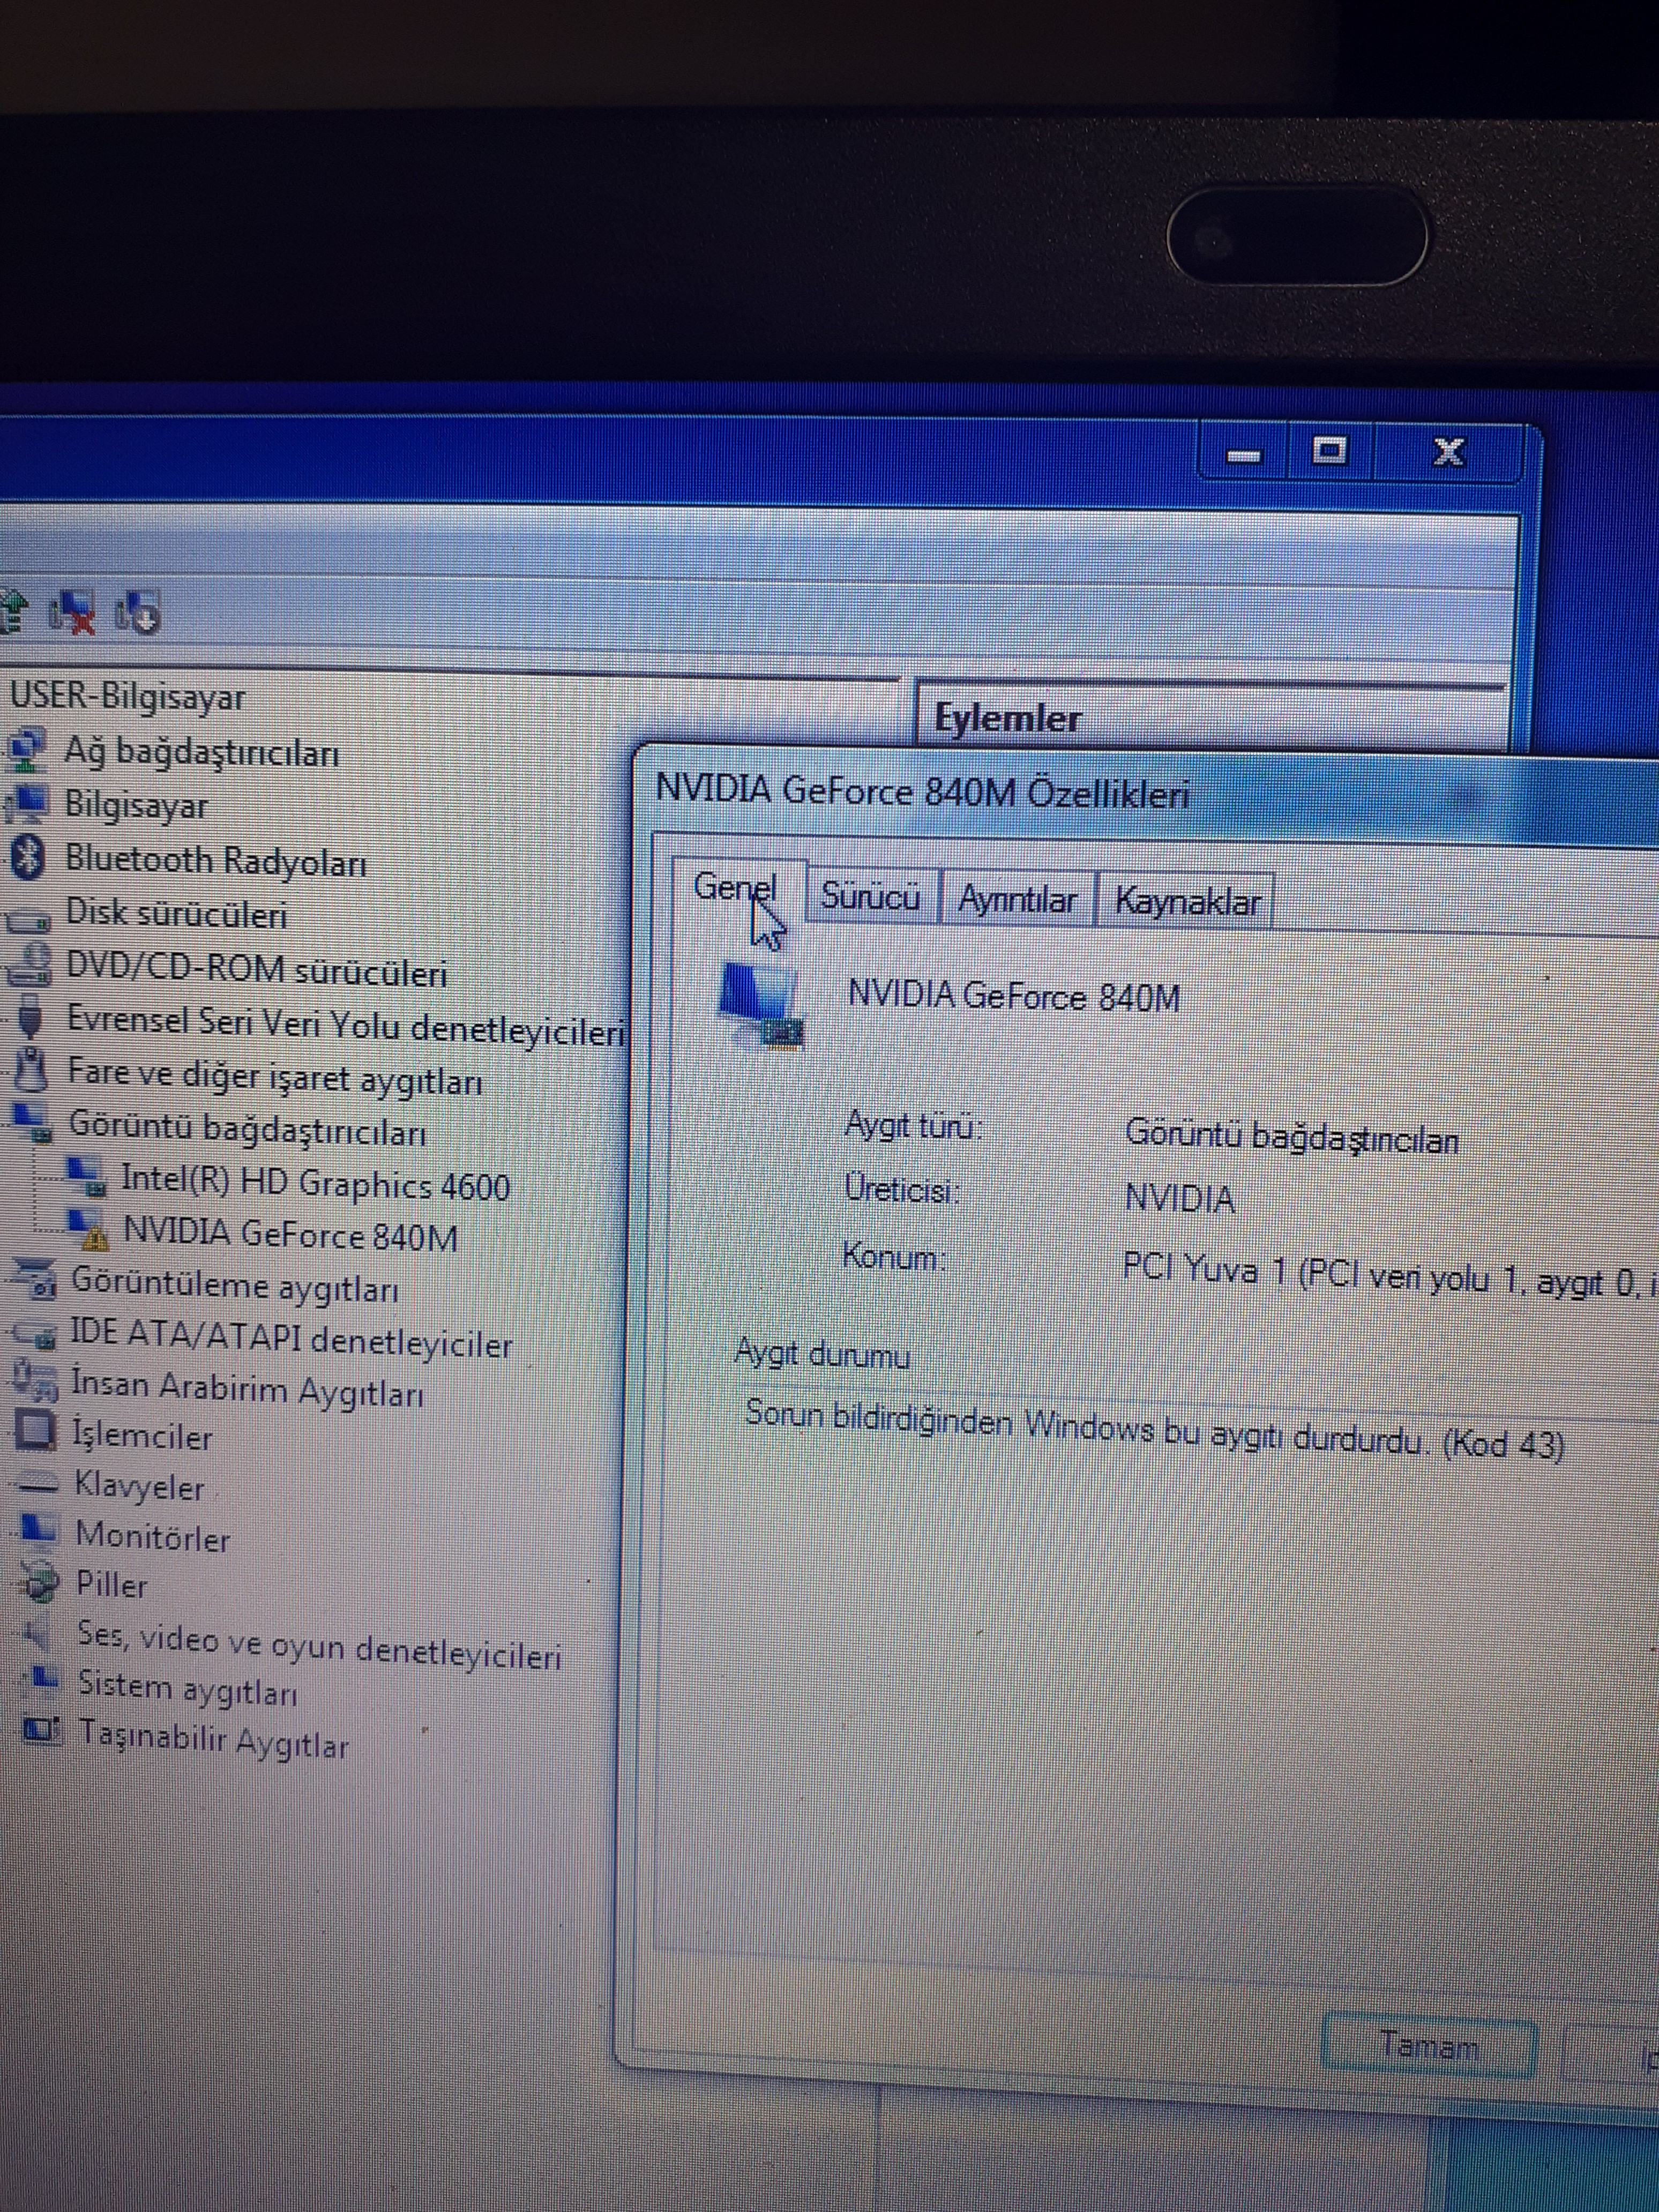Select Intel(R) HD Graphics 4600 entry
The height and width of the screenshot is (2212, 1659).
tap(315, 1183)
